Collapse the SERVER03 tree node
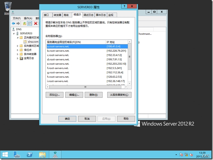The width and height of the screenshot is (213, 160). 14,33
